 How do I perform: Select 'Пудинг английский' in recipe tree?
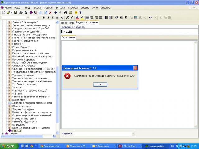pyautogui.click(x=24, y=50)
